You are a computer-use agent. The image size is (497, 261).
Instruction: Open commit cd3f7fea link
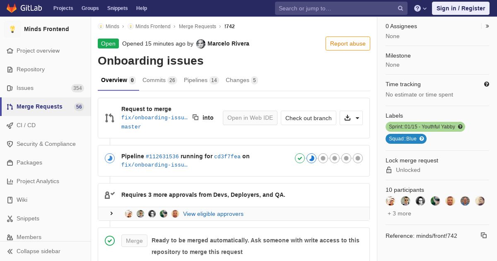[227, 157]
